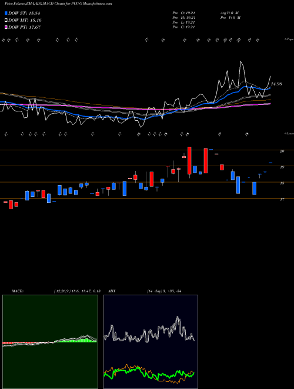
Task: Click the 'Pre H: 19.21' value
Action: pyautogui.click(x=184, y=18)
